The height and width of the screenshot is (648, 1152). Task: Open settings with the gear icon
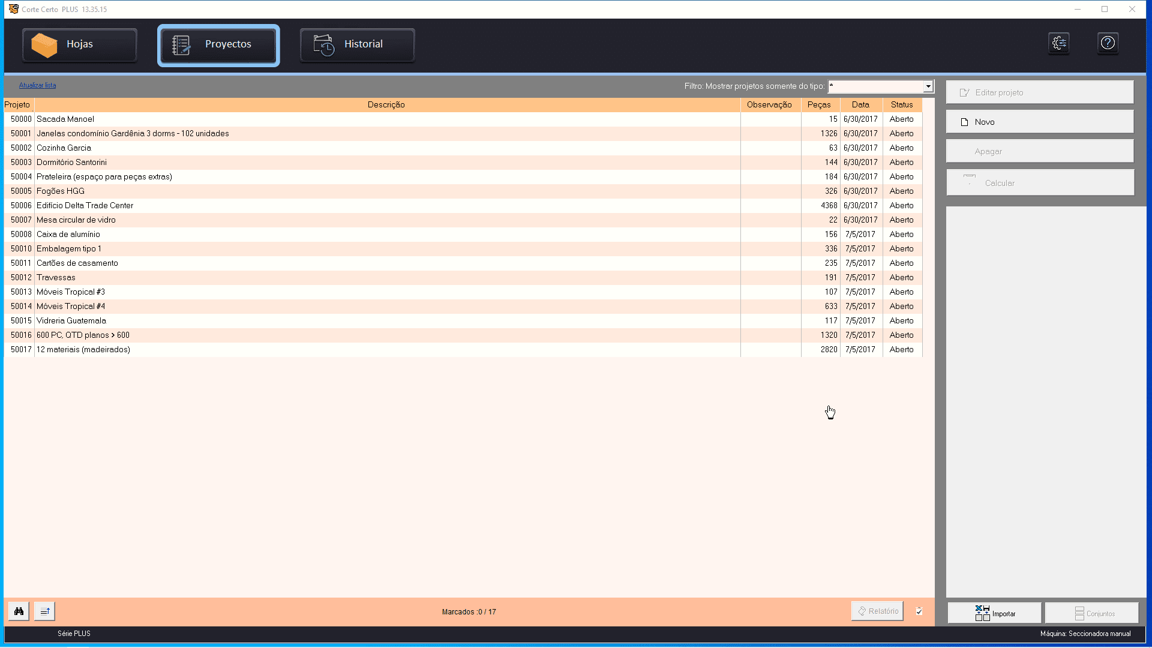click(x=1059, y=43)
